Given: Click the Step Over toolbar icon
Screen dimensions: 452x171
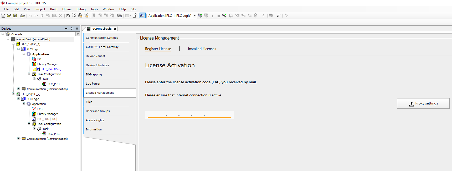Looking at the screenshot, I should [x=231, y=15].
